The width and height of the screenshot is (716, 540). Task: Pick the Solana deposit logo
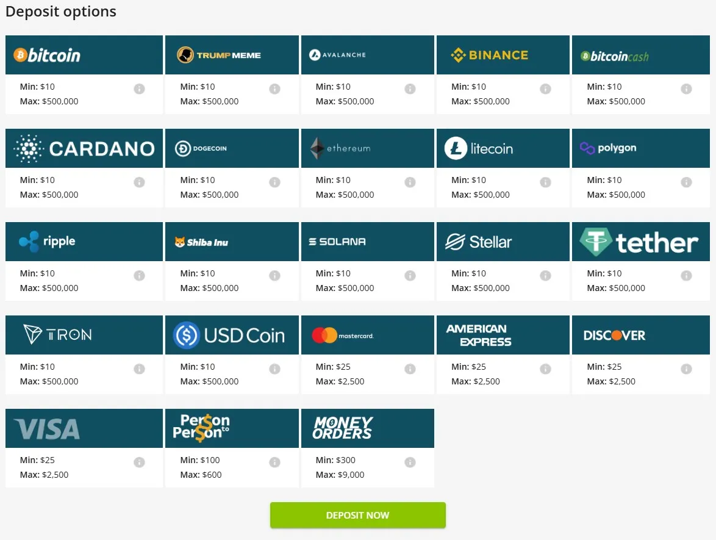[x=337, y=242]
